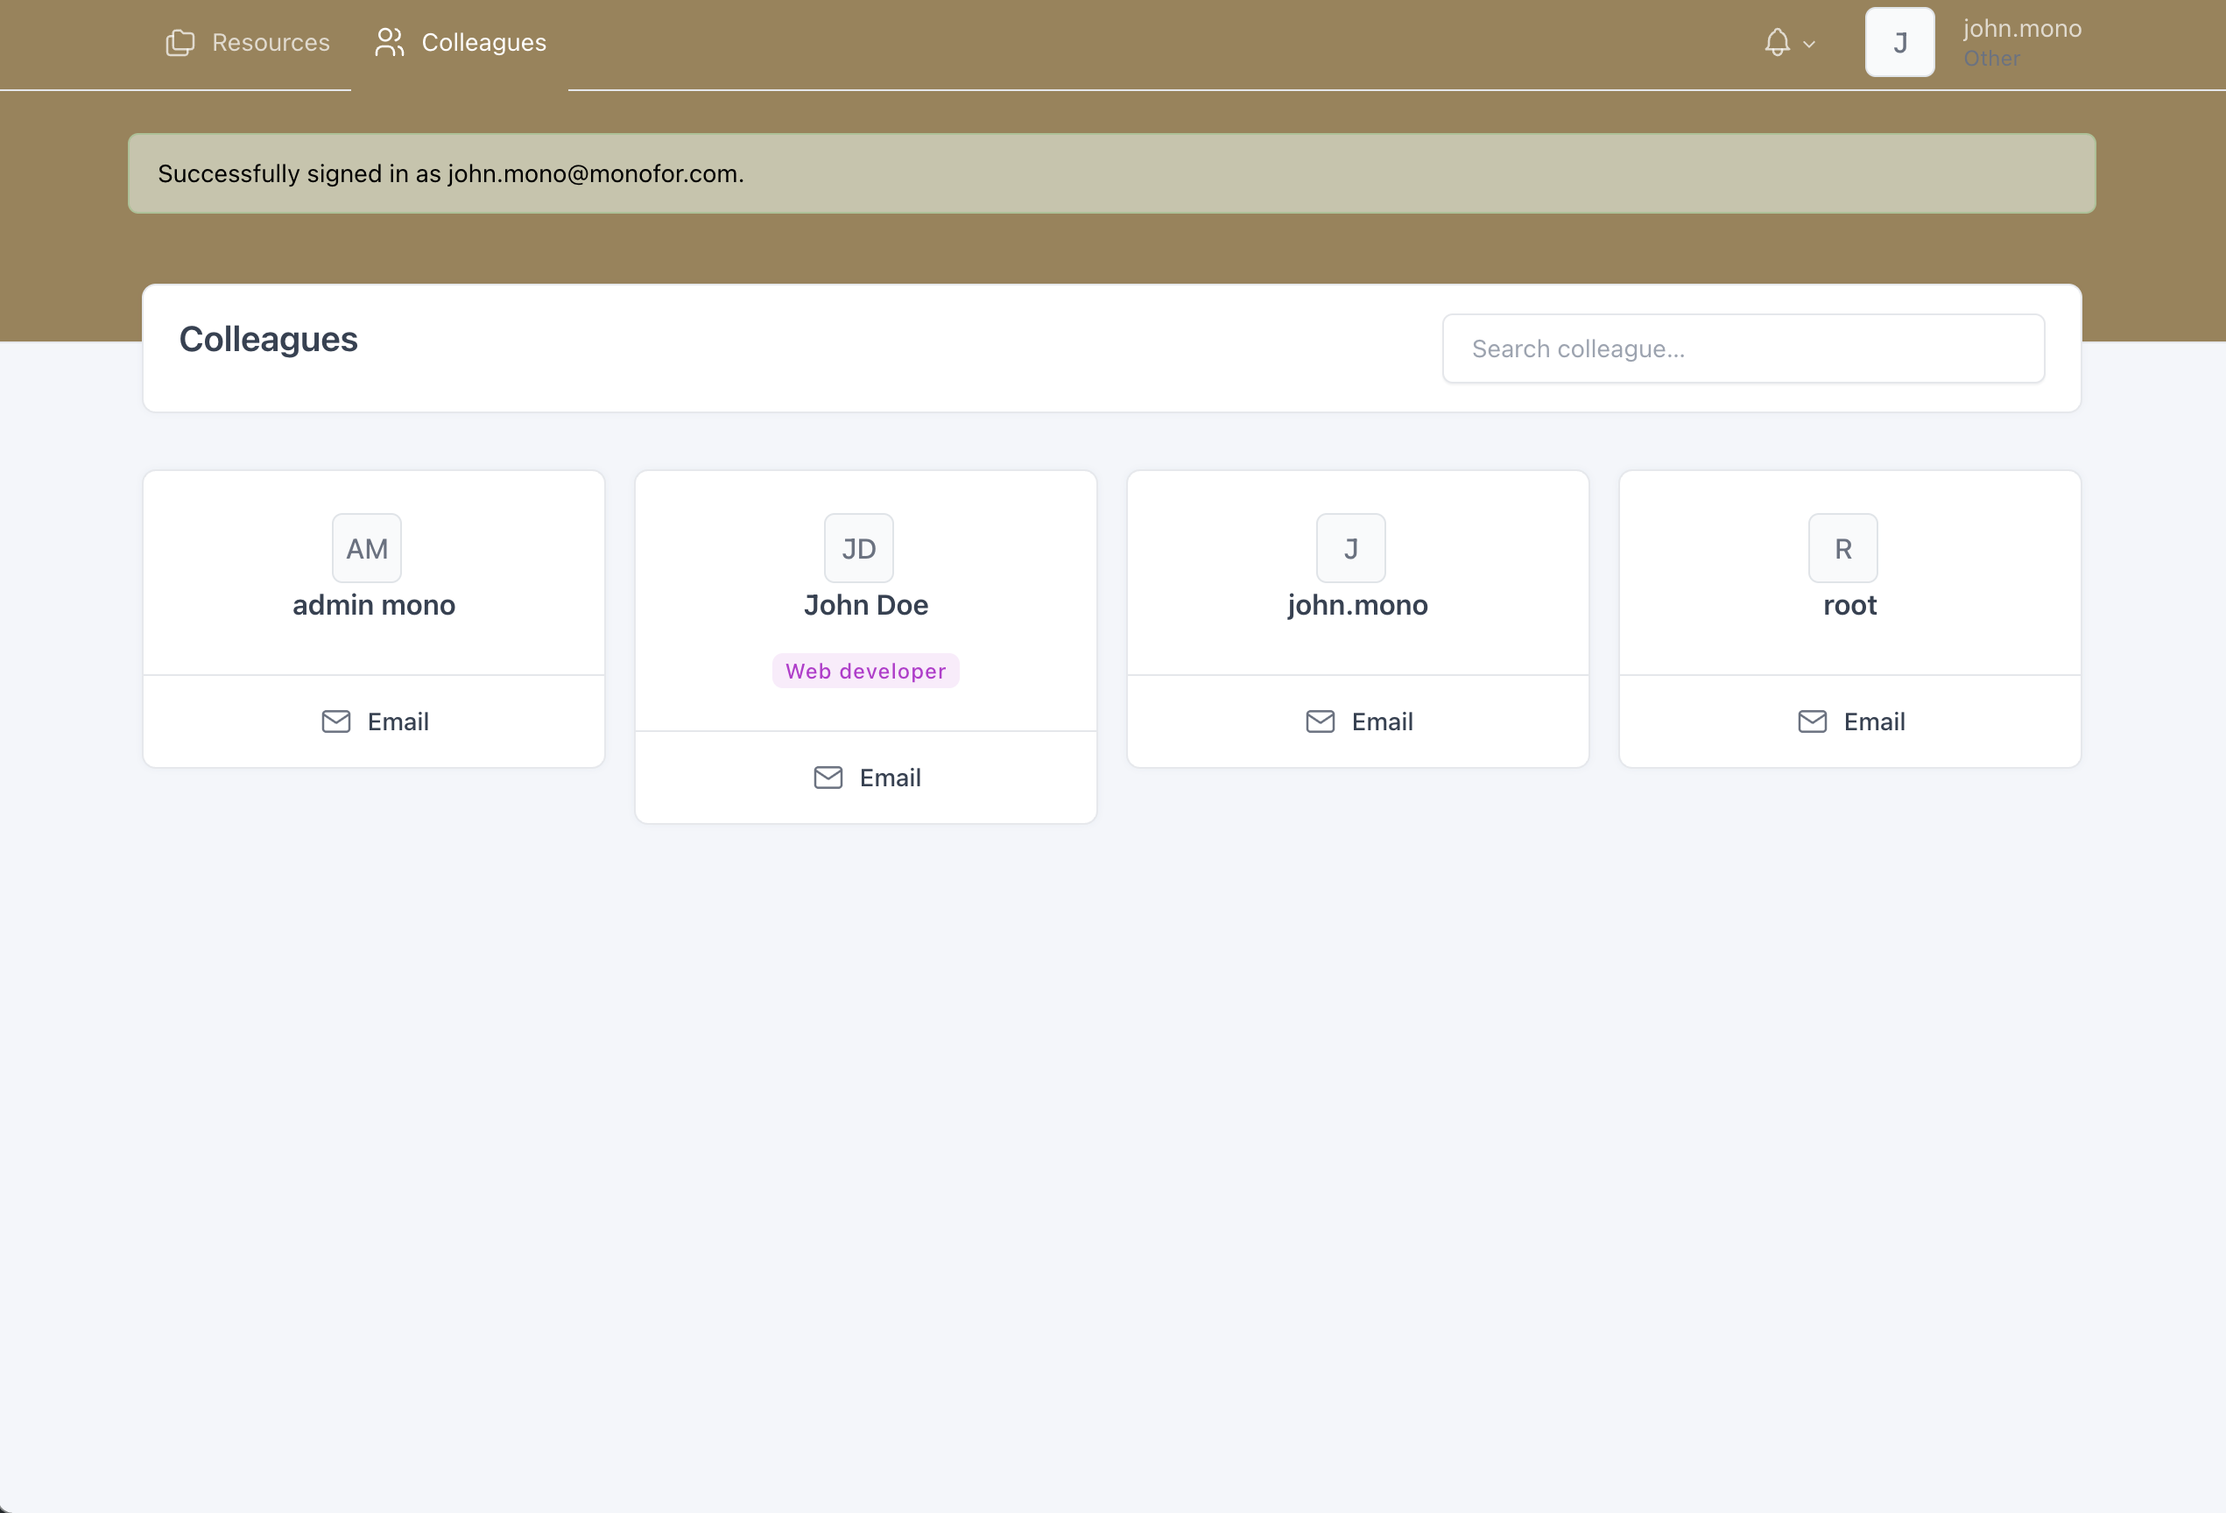Select the john.mono card name
2226x1513 pixels.
point(1357,605)
